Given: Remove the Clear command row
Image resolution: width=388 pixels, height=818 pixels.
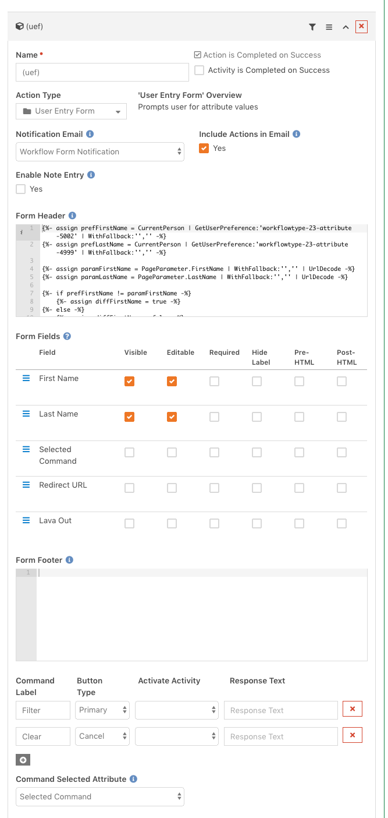Looking at the screenshot, I should (x=353, y=735).
